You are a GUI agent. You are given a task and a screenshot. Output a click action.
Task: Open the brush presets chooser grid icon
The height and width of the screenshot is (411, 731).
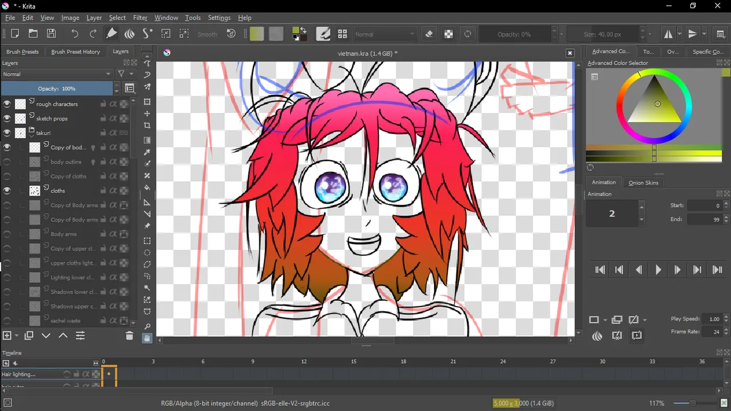(x=342, y=34)
